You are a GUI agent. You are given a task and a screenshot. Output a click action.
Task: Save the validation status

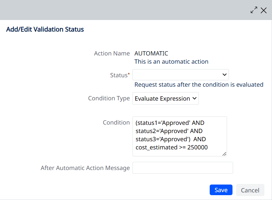click(221, 190)
